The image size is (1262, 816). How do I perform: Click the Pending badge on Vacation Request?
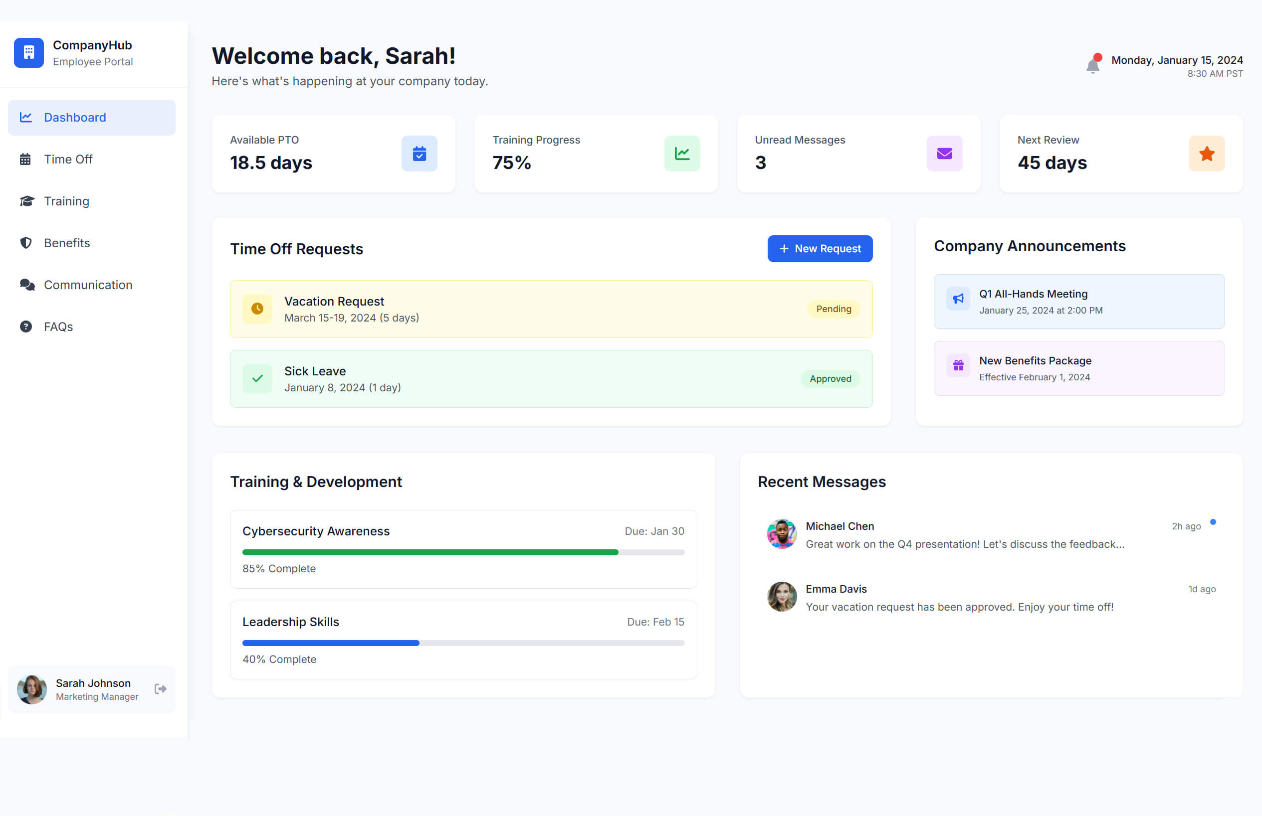833,309
